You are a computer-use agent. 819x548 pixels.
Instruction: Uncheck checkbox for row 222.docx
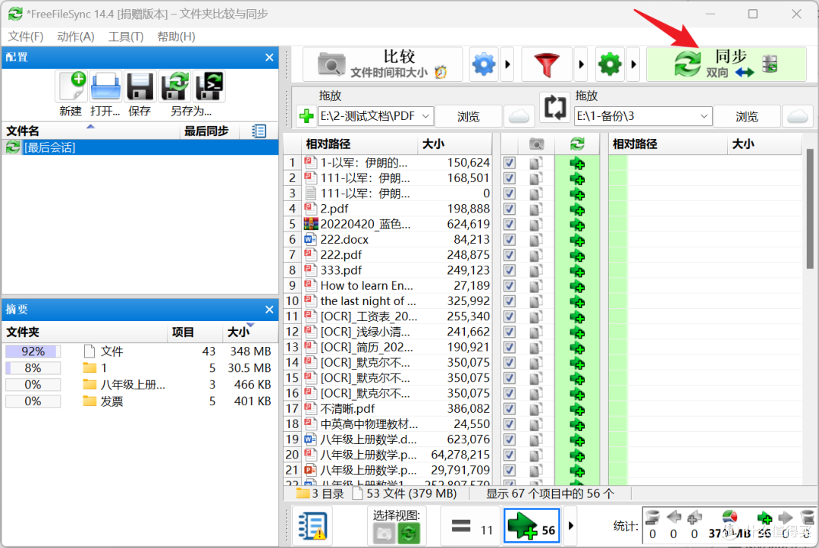(510, 240)
